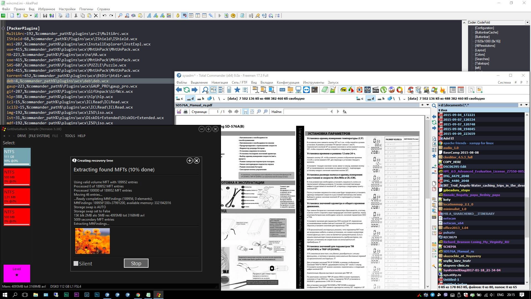Click the Print icon in AkelPad toolbar
The height and width of the screenshot is (299, 531).
point(60,16)
